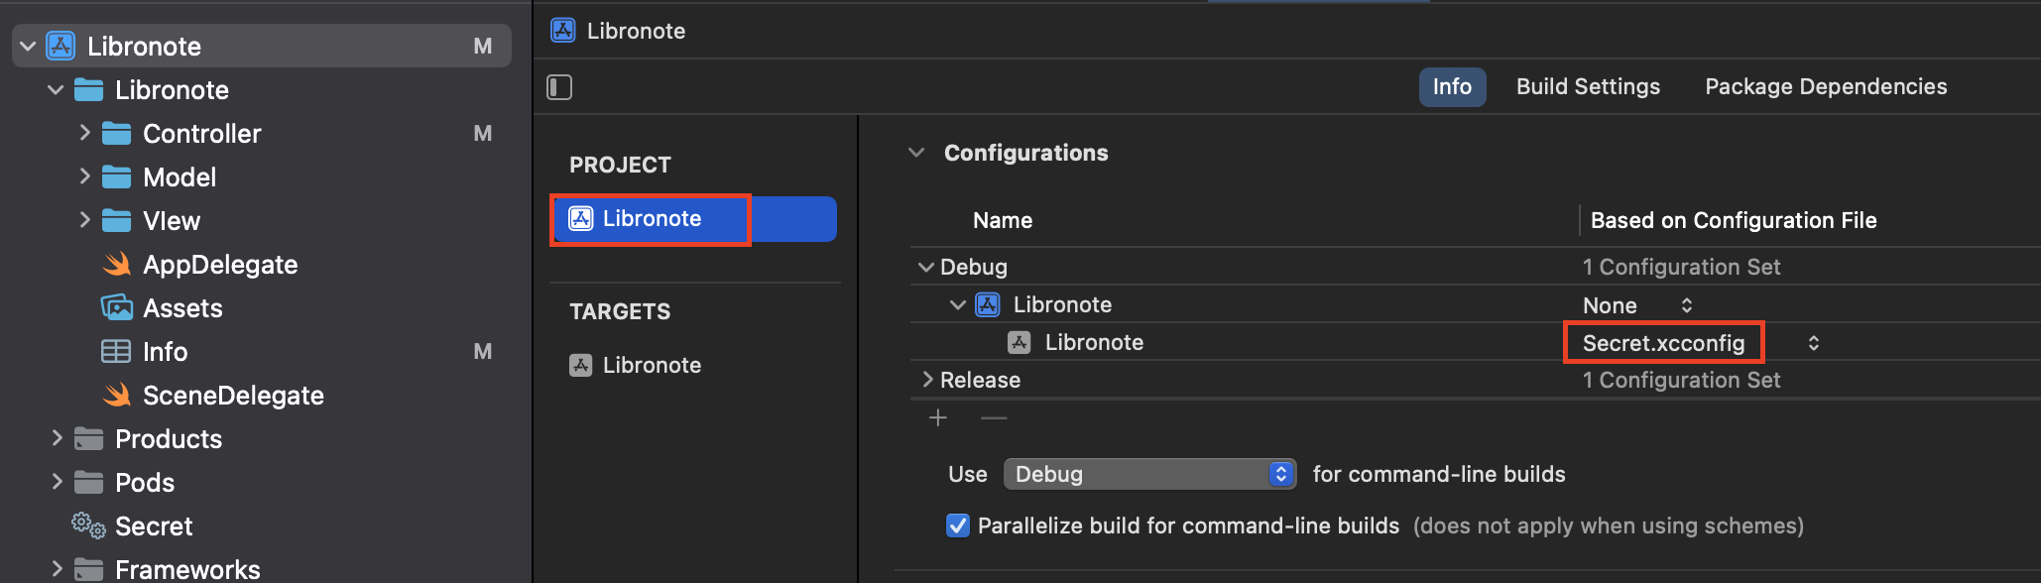Collapse the Debug configuration row
The width and height of the screenshot is (2041, 583).
(x=926, y=268)
